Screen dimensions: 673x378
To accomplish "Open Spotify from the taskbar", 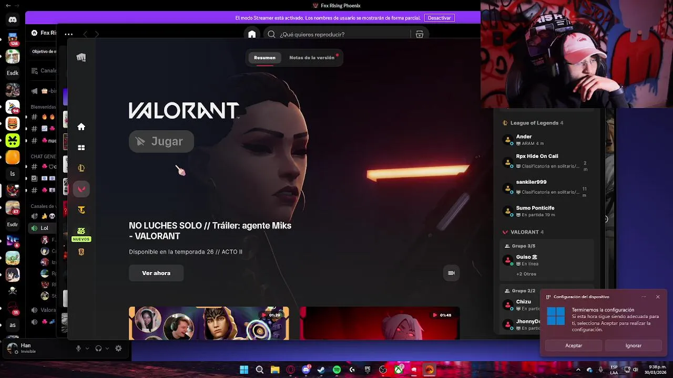I will point(336,370).
